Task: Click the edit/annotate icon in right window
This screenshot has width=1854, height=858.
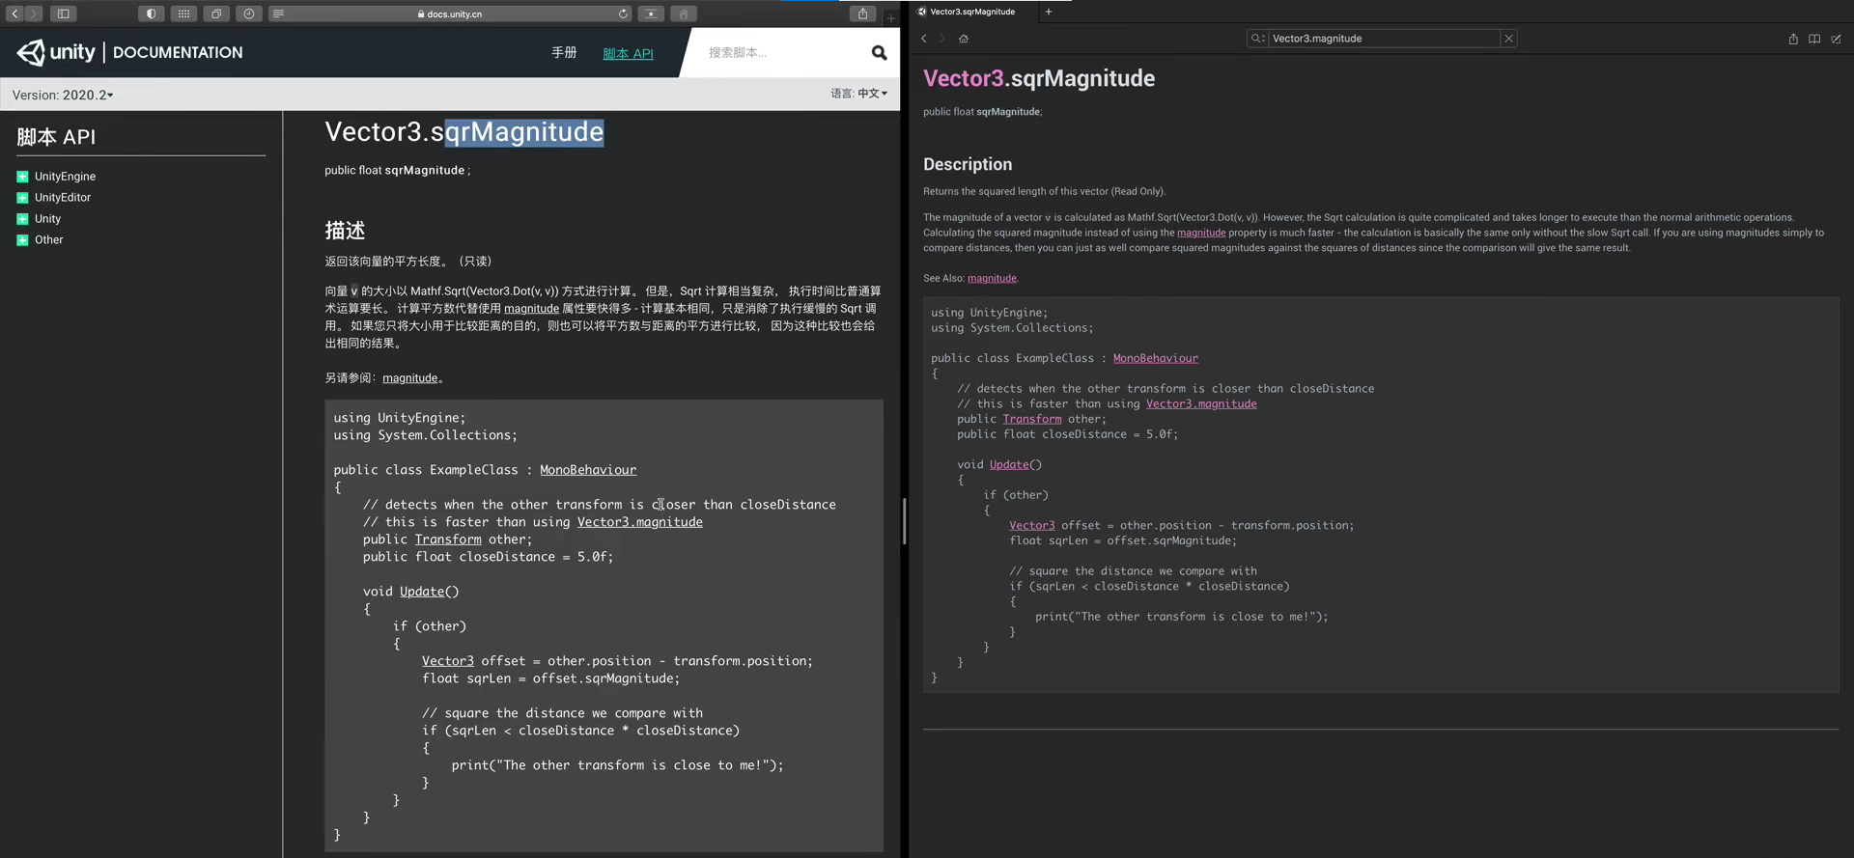Action: click(x=1836, y=39)
